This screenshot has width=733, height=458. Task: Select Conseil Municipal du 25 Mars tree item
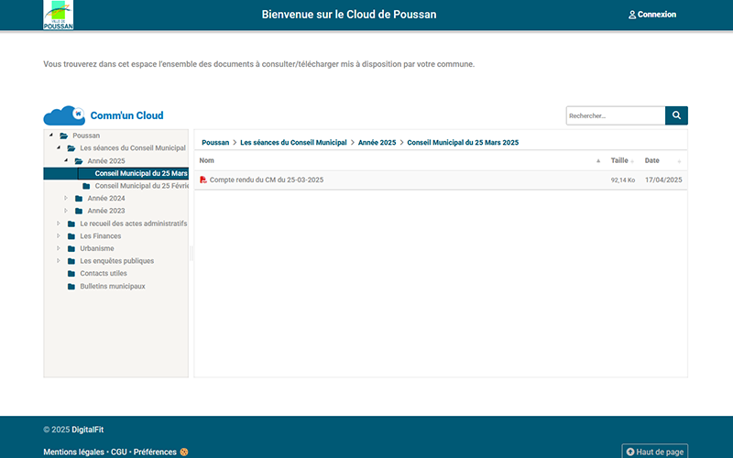point(141,173)
